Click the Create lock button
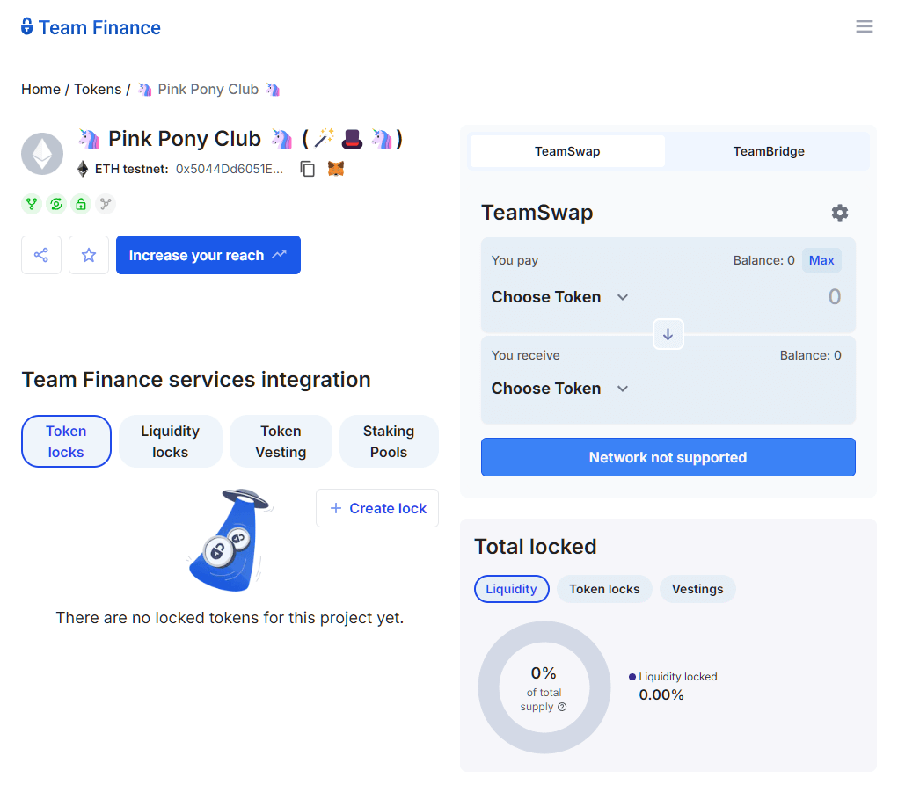This screenshot has height=785, width=898. (x=376, y=508)
